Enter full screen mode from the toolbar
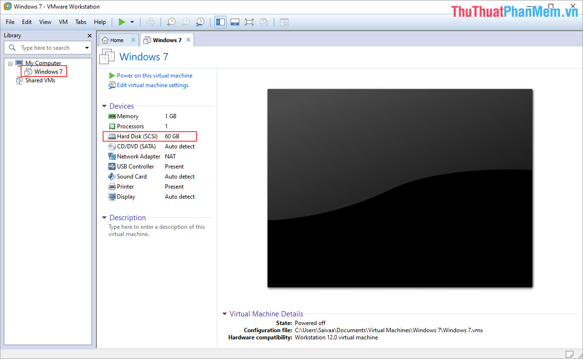 coord(249,22)
